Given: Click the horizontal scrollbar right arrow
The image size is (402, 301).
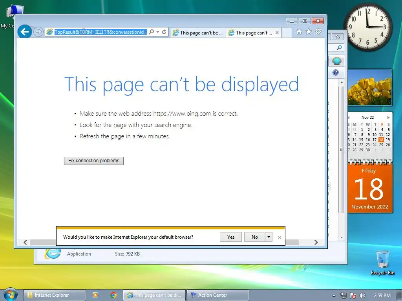Looking at the screenshot, I should coord(316,242).
